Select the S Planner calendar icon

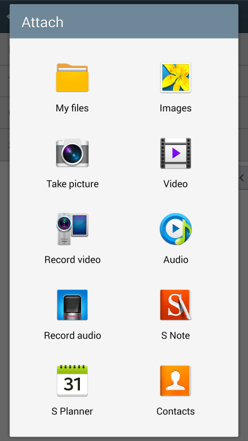coord(72,380)
